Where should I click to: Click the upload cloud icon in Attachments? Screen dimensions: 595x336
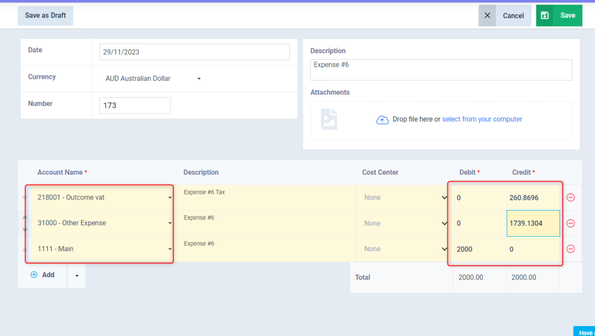(382, 120)
